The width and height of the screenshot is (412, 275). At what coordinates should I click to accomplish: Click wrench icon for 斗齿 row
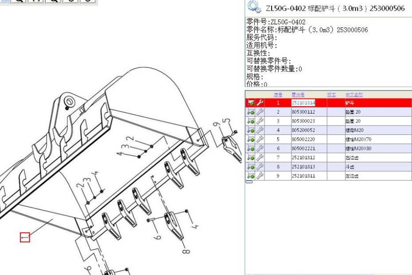(x=260, y=167)
